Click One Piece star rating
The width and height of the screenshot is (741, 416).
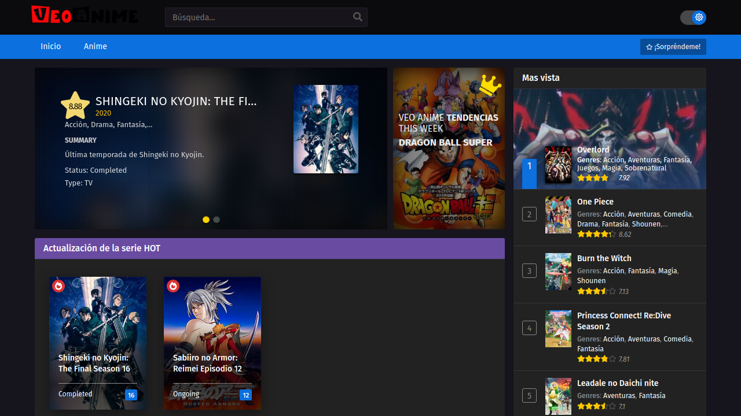596,235
